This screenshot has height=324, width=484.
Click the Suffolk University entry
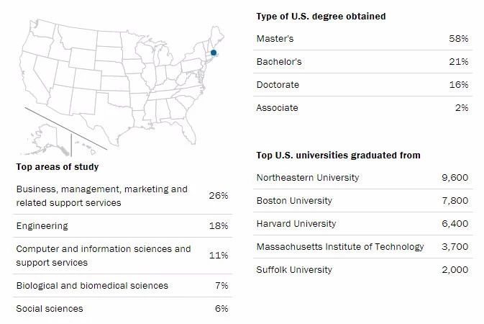[x=294, y=270]
